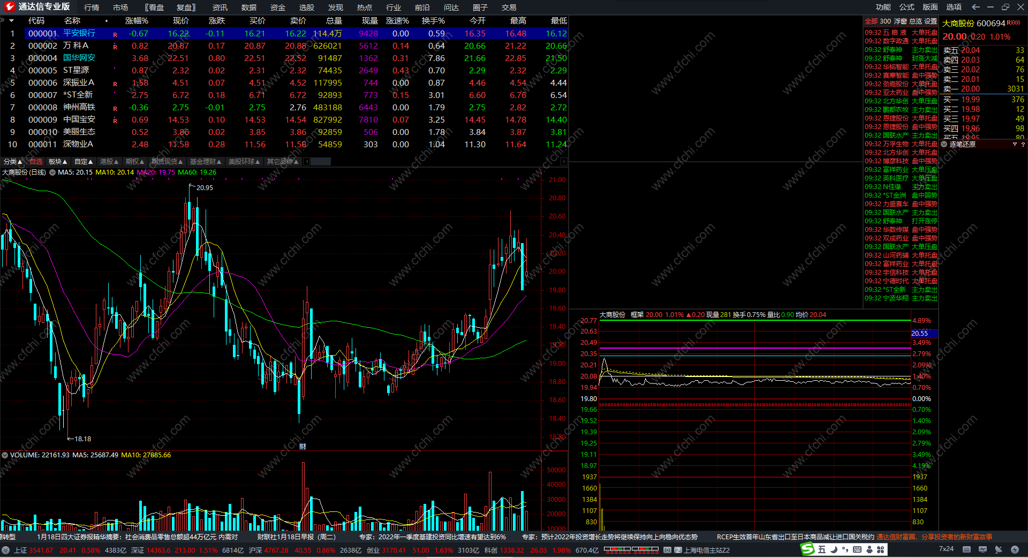Open the 选股 menu

[x=307, y=7]
